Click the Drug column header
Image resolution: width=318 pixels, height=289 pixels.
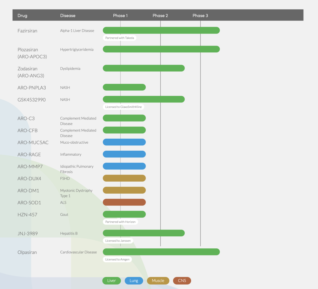pos(22,16)
